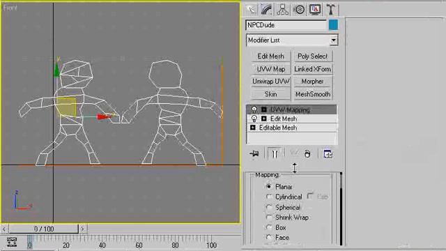Select Shrink Wrap mapping radio button

pos(268,218)
